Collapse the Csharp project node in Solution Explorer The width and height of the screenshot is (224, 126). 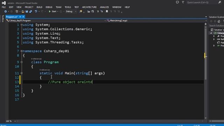point(211,33)
